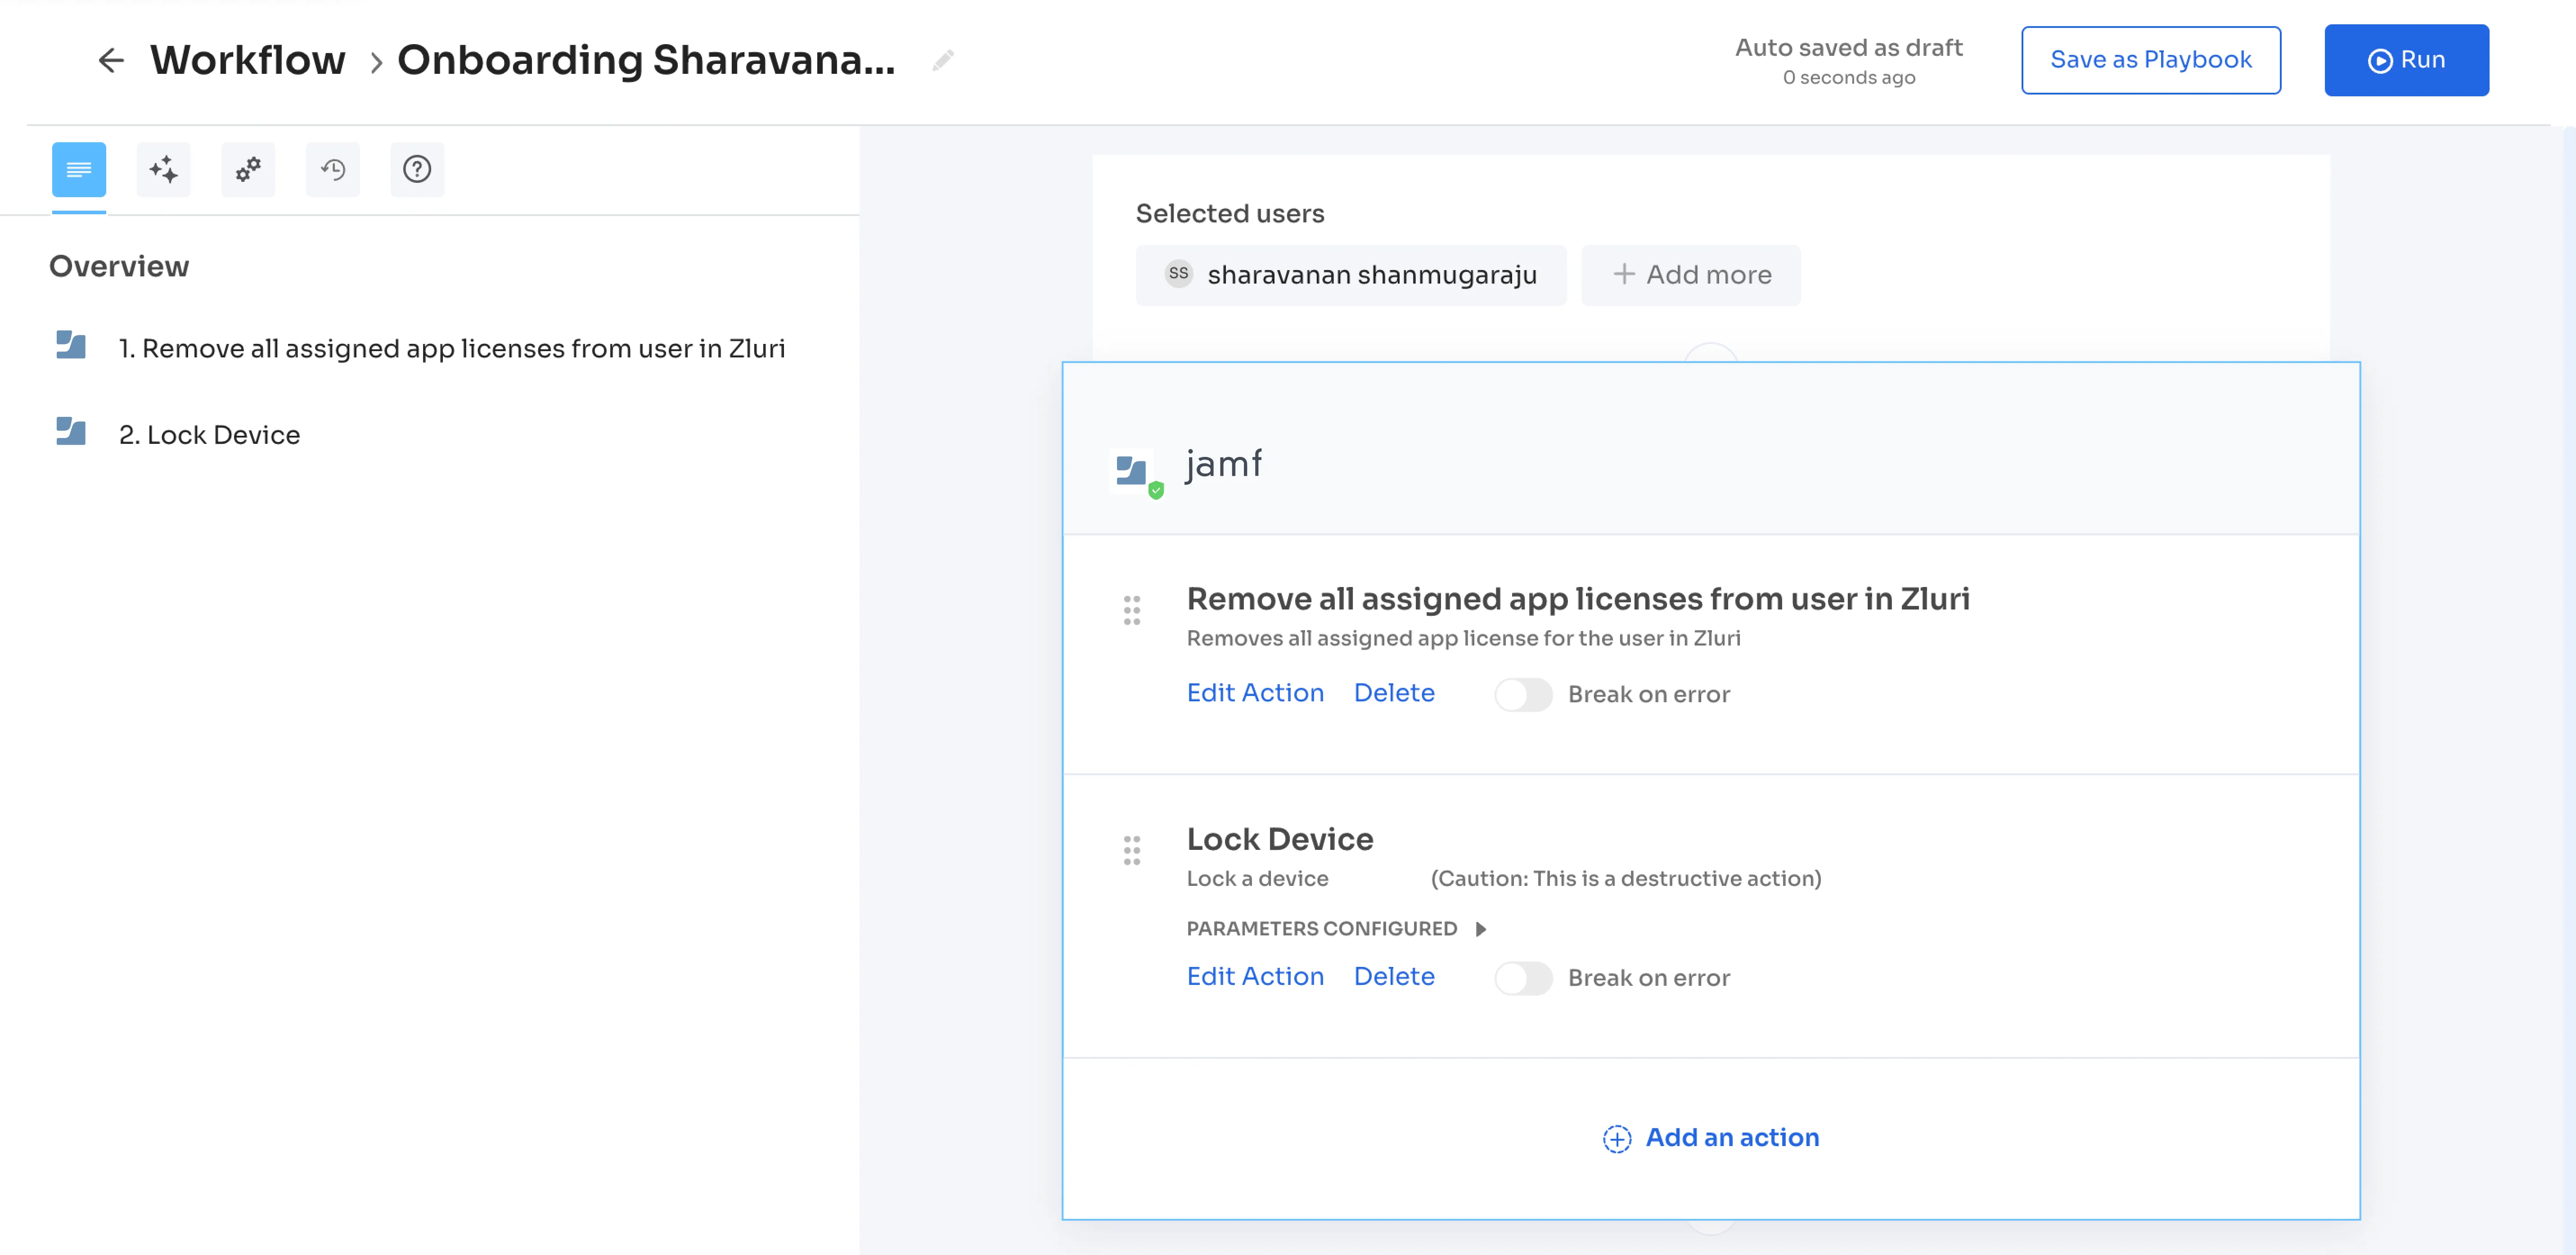Click Add more users button
2576x1255 pixels.
[x=1691, y=275]
